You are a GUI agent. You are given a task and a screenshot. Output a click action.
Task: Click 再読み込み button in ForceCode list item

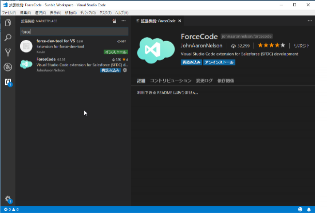coord(110,70)
